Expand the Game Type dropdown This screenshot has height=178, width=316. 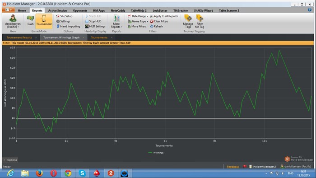coord(138,21)
